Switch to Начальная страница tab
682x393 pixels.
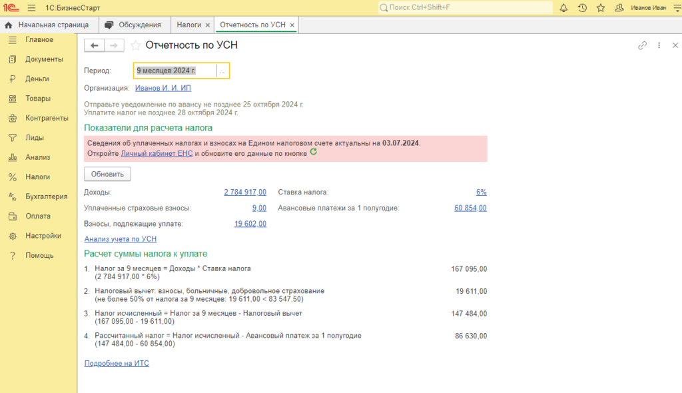pos(49,25)
